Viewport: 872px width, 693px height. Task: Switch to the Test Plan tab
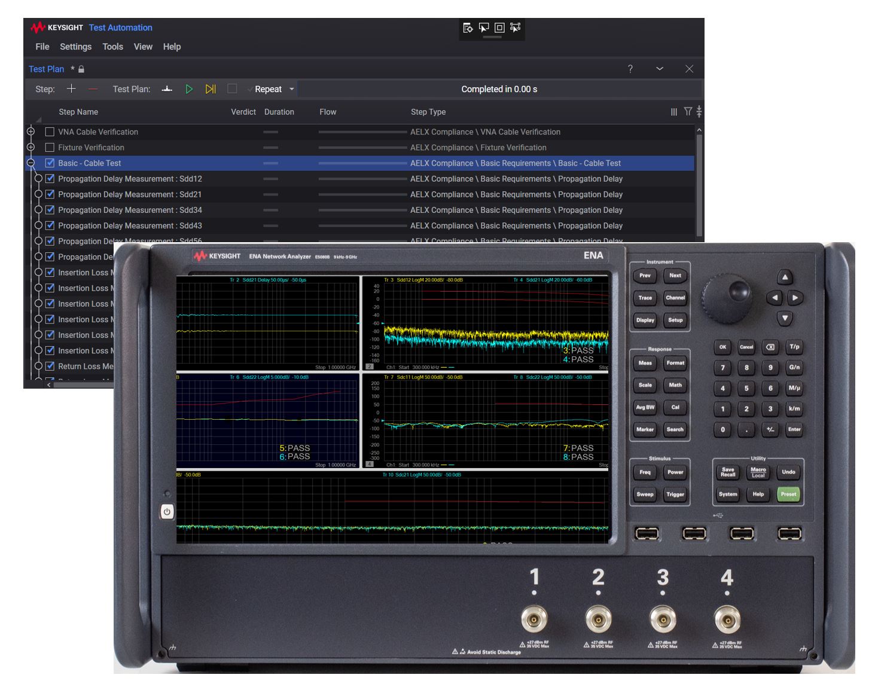(46, 69)
